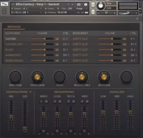This screenshot has width=143, height=138.
Task: Click the WIDE microphone pan knob
Action: tap(84, 131)
